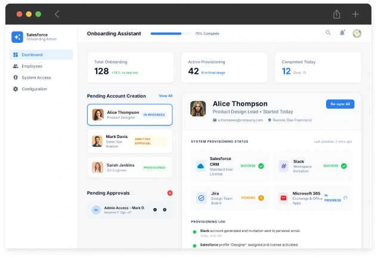This screenshot has width=378, height=257.
Task: Click the 8 in final stage text
Action: coord(213,73)
